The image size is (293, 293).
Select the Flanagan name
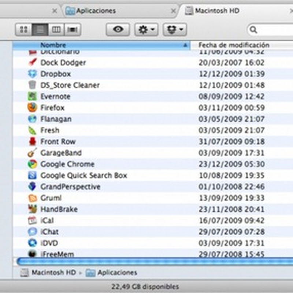coord(56,119)
